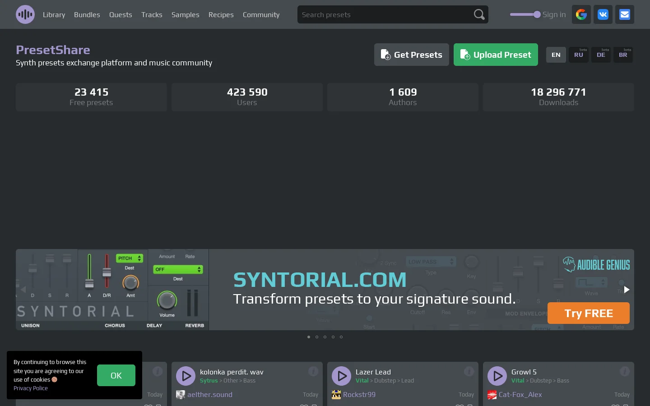The width and height of the screenshot is (650, 406).
Task: Click the magnifier search icon
Action: [x=479, y=14]
